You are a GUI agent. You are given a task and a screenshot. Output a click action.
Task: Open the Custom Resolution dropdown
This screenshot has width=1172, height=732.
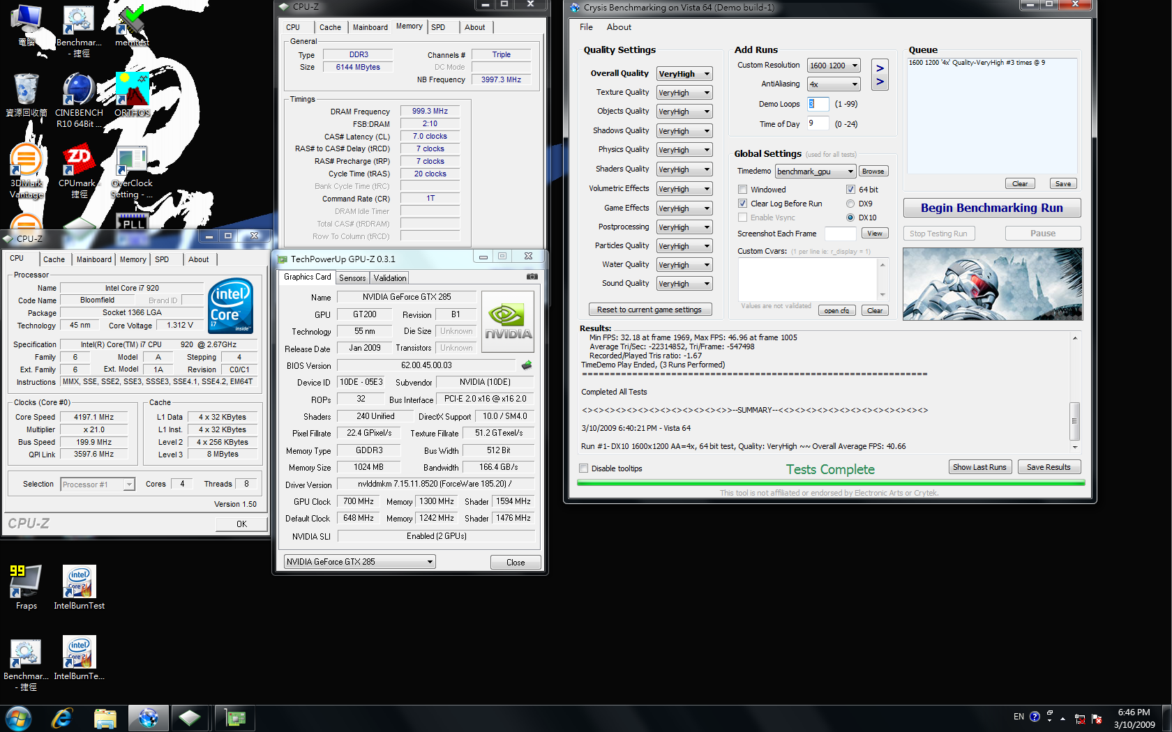pos(834,66)
